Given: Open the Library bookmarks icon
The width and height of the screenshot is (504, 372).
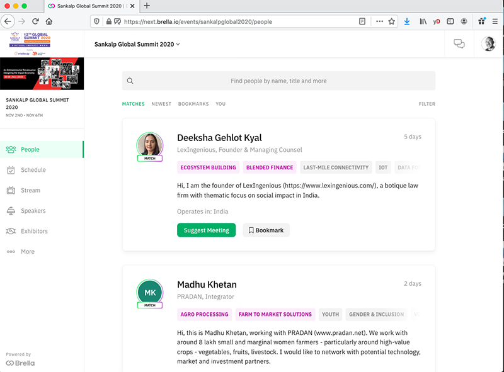Looking at the screenshot, I should pos(423,21).
